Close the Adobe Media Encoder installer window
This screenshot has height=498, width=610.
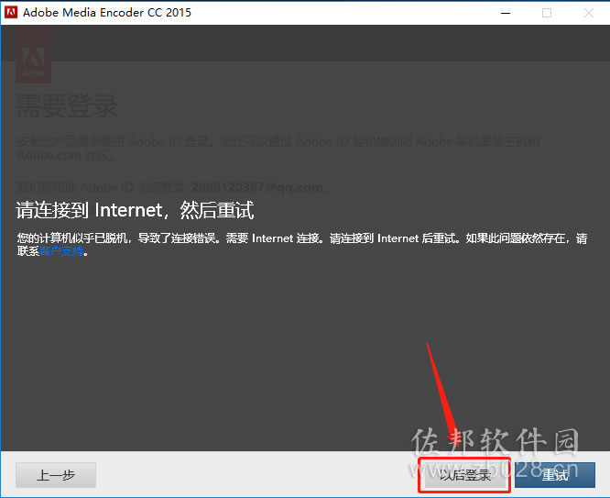[x=589, y=13]
